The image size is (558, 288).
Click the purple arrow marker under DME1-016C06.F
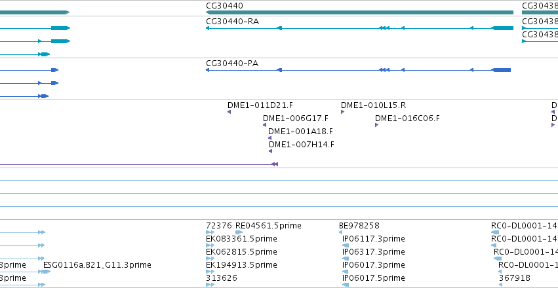(376, 125)
